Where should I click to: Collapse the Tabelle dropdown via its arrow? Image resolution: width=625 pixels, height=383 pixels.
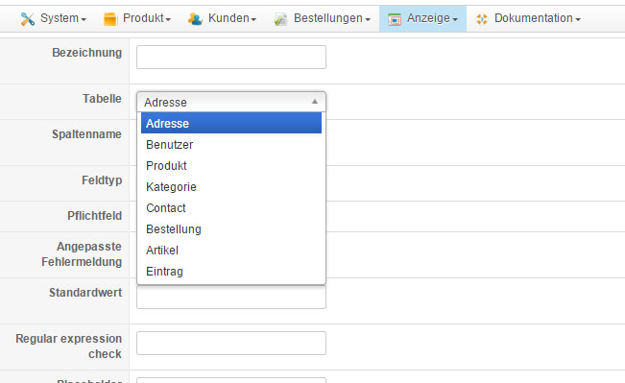point(315,102)
